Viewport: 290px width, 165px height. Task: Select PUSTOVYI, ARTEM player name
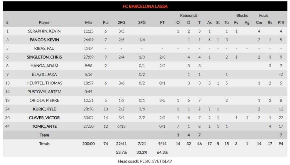tap(44, 92)
